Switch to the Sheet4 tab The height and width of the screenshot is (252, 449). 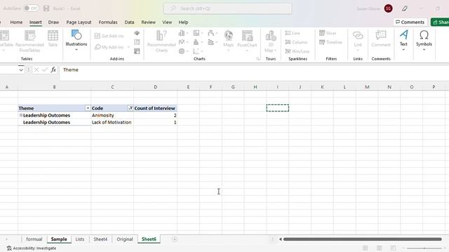(x=100, y=239)
